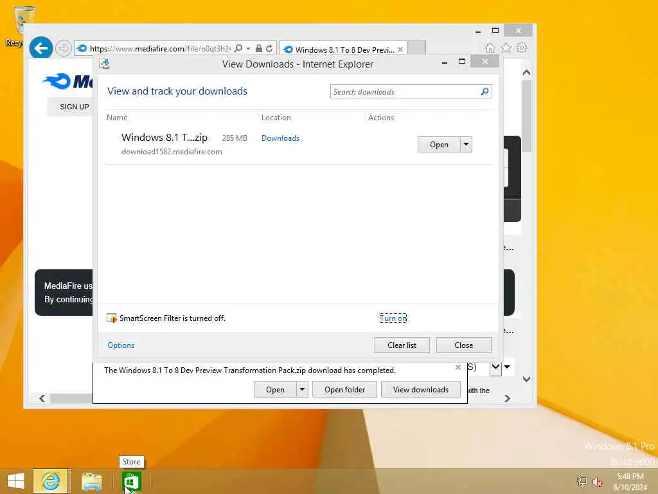Image resolution: width=658 pixels, height=494 pixels.
Task: Click the magnifier icon in Search downloads
Action: [x=485, y=91]
